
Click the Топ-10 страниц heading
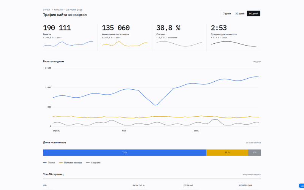click(x=53, y=174)
